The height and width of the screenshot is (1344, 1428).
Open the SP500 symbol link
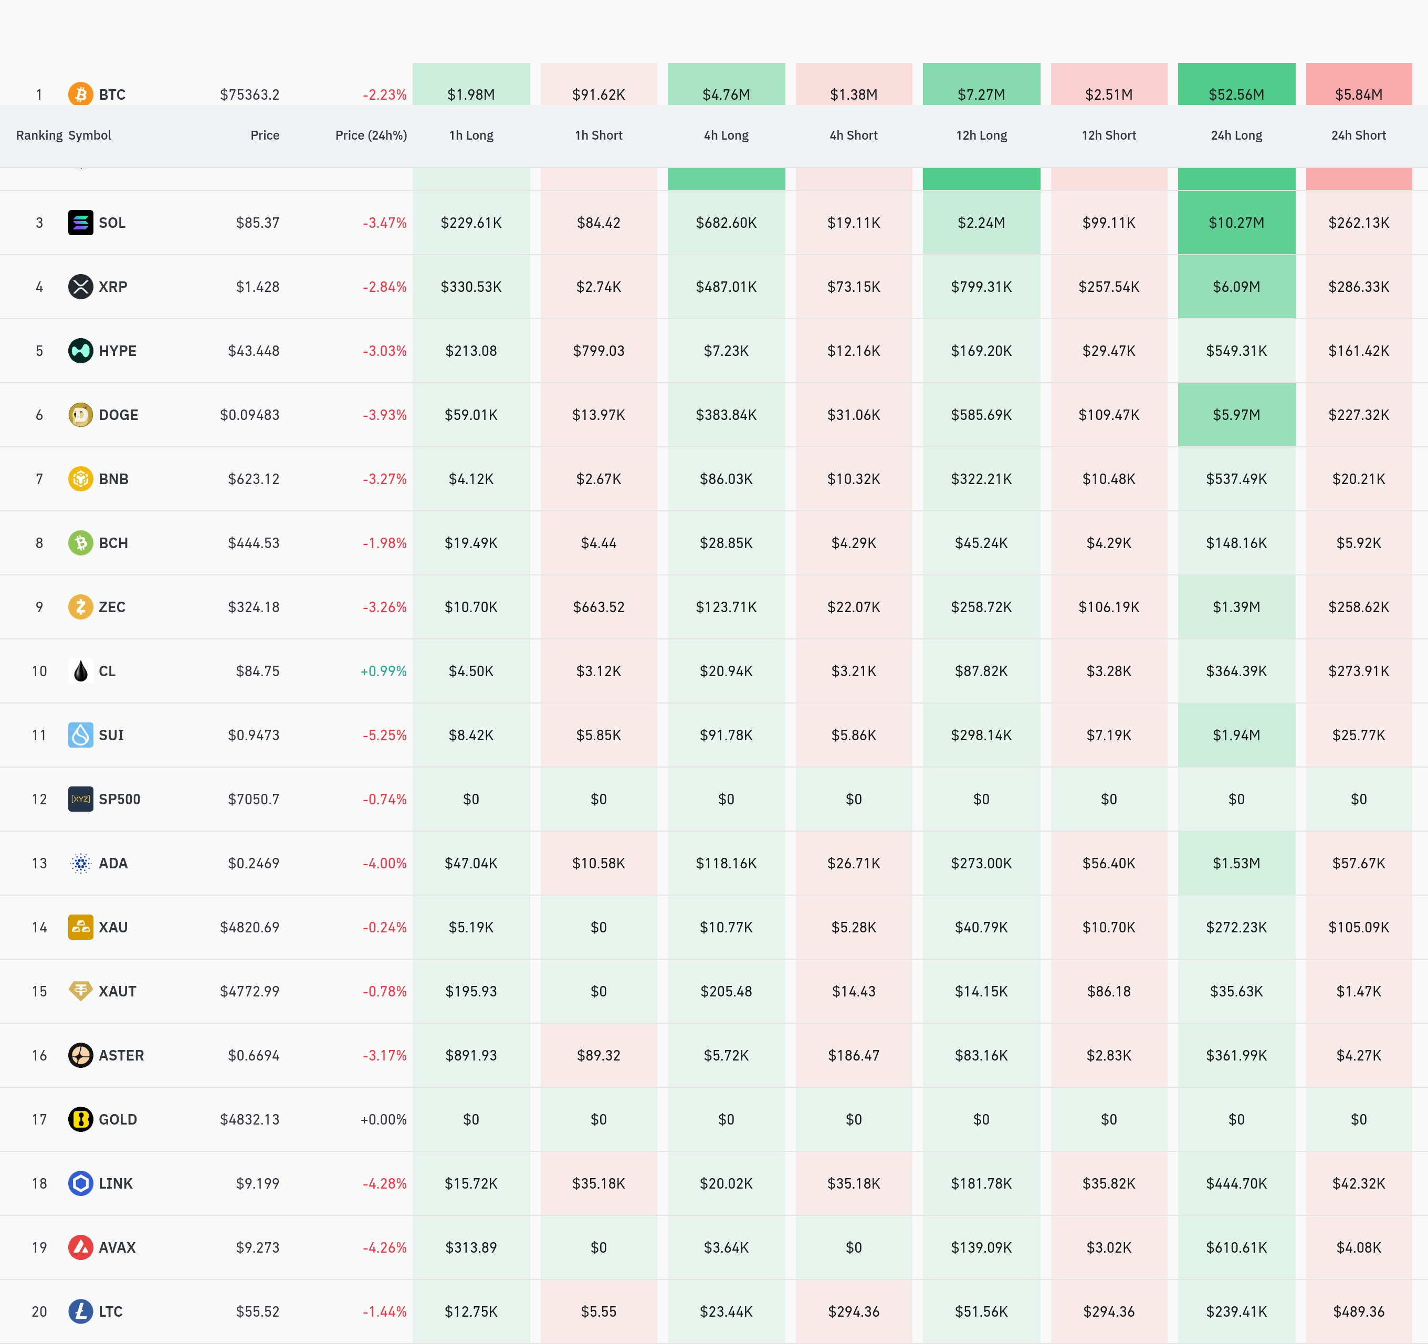coord(119,799)
